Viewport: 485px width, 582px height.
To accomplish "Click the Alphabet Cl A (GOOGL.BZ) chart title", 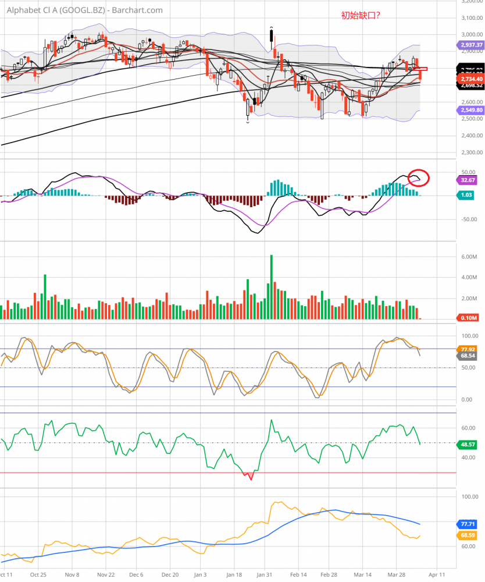I will click(x=81, y=10).
